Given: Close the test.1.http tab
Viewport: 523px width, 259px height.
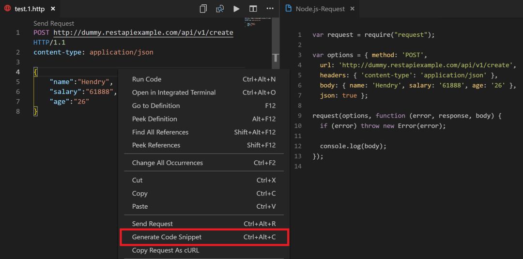Looking at the screenshot, I should pos(53,9).
